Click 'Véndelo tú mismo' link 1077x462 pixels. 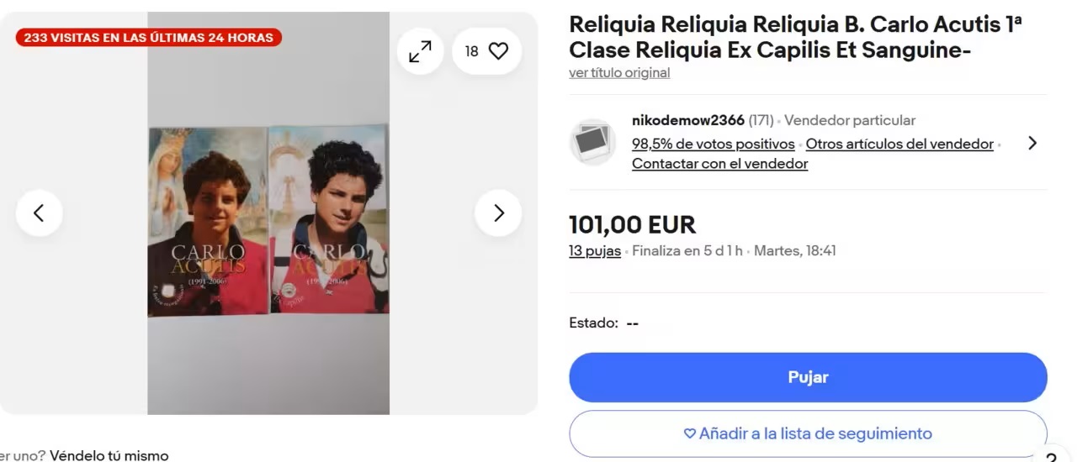click(x=109, y=455)
